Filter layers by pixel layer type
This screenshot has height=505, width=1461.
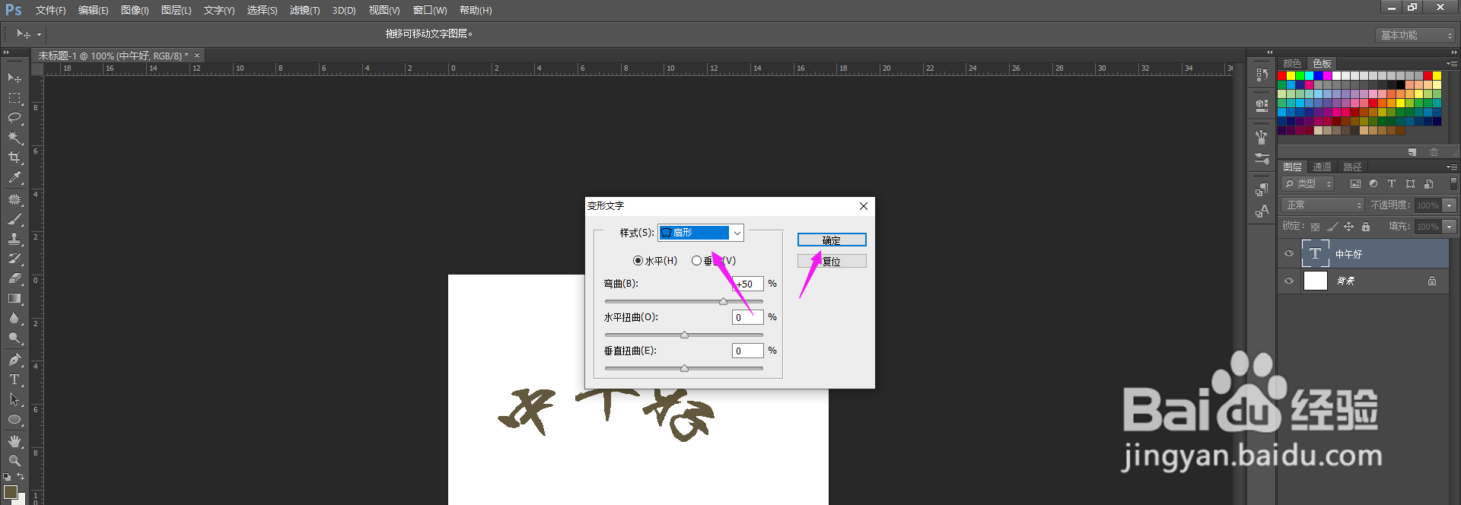[x=1355, y=184]
